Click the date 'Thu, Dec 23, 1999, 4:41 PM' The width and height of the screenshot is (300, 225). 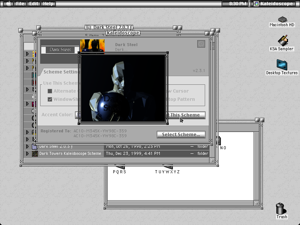133,153
